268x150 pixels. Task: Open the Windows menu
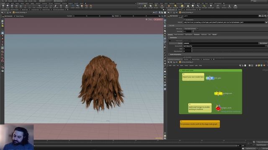pos(21,1)
